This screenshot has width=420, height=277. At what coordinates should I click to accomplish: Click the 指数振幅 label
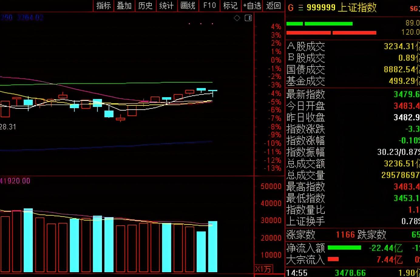click(306, 152)
